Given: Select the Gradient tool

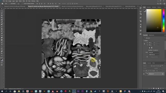Looking at the screenshot, I should [2, 36].
